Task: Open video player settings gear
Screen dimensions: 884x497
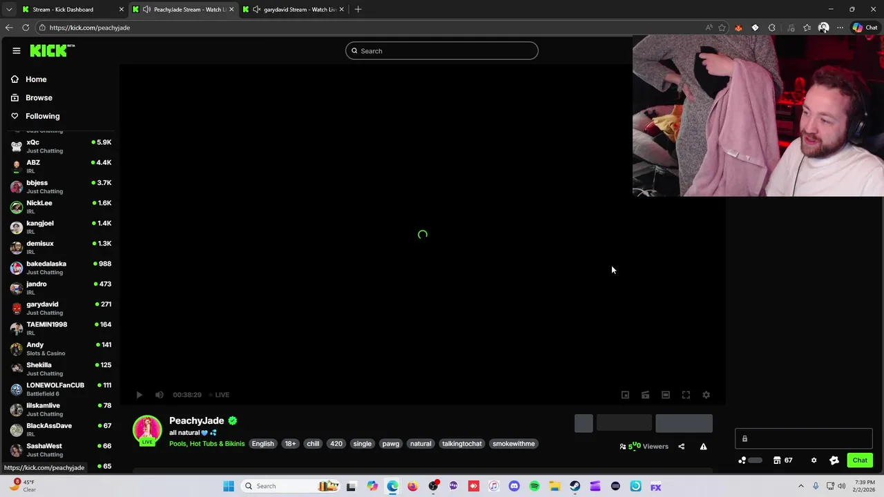Action: click(x=706, y=395)
